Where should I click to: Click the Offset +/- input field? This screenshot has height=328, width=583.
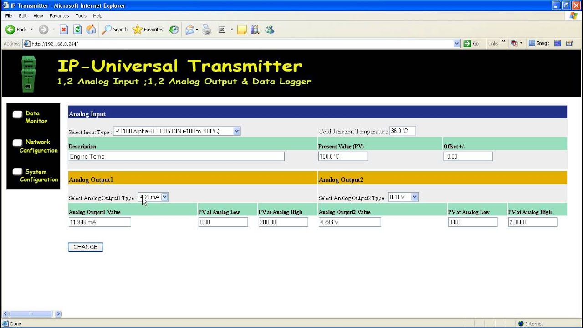click(x=468, y=156)
